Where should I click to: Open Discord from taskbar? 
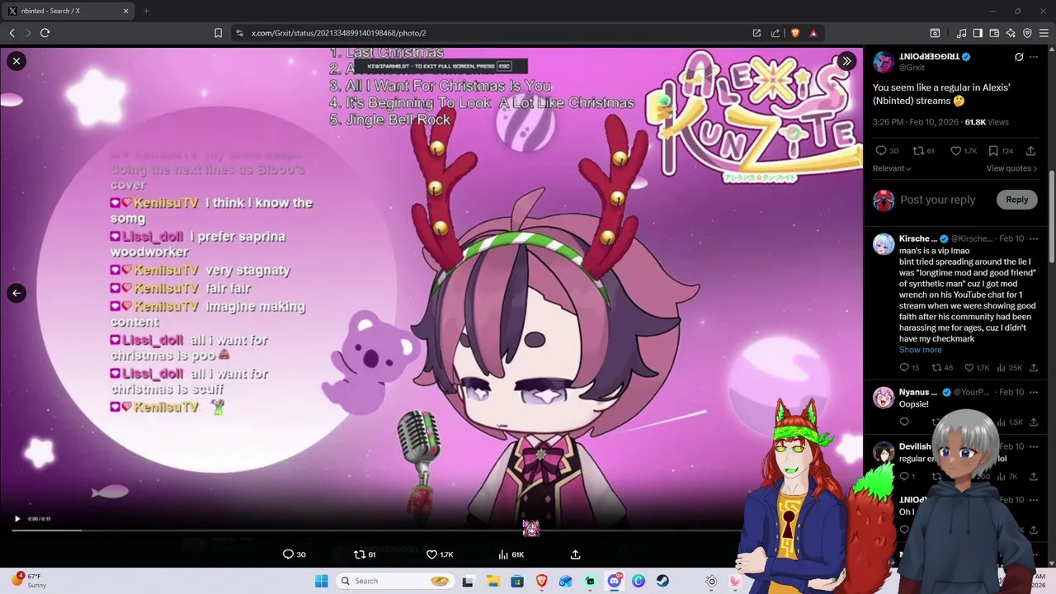tap(615, 581)
